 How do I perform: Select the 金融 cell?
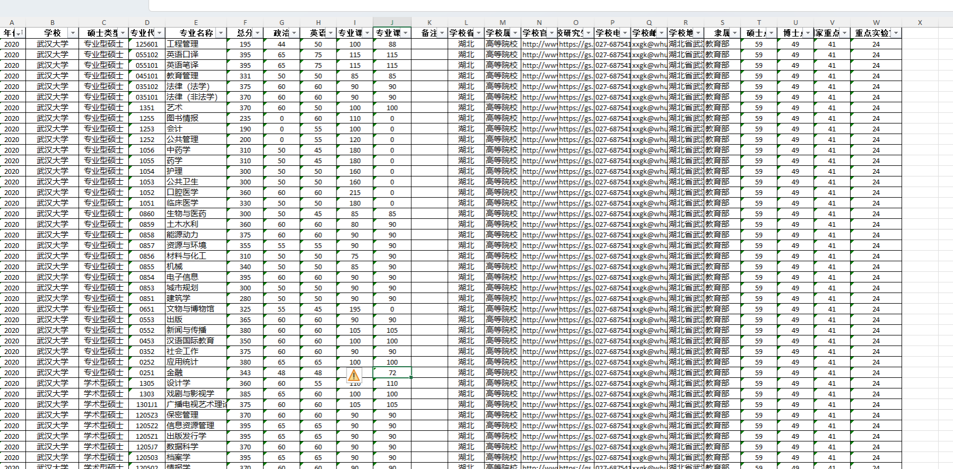pos(196,373)
